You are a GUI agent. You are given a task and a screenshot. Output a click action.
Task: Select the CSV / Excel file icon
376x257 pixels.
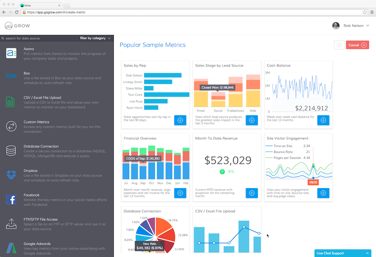[10, 102]
